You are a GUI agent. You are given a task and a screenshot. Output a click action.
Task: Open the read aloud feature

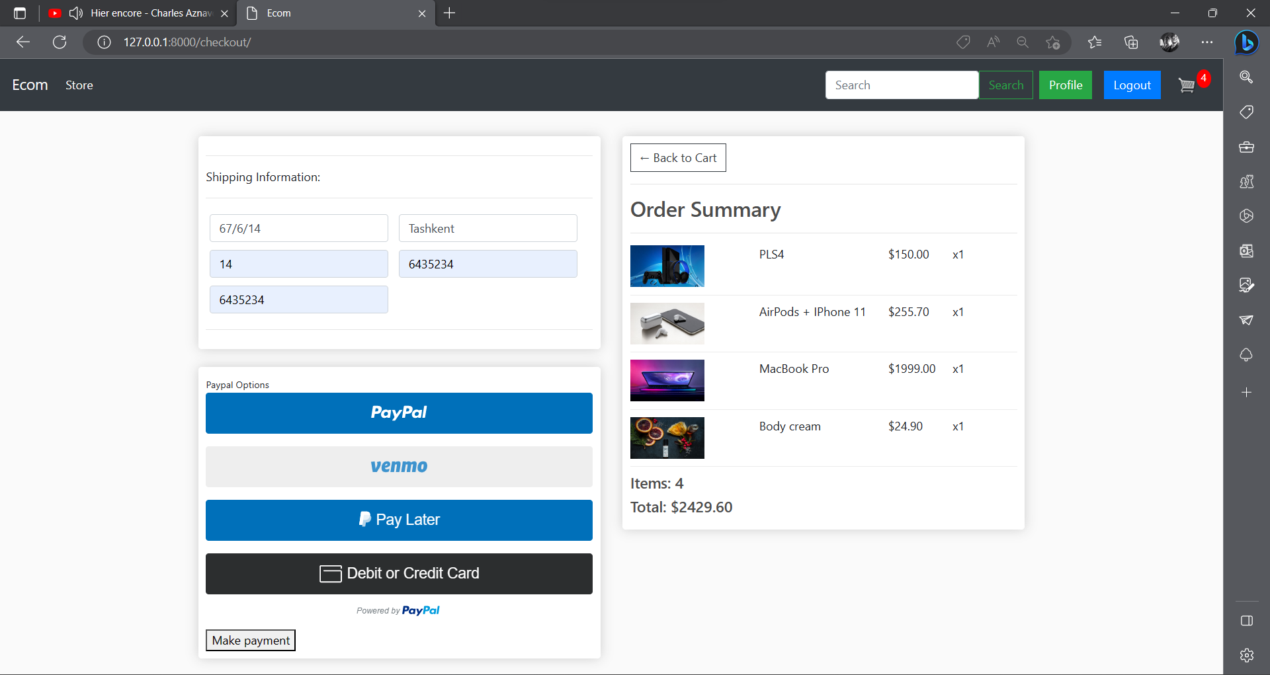(x=993, y=42)
